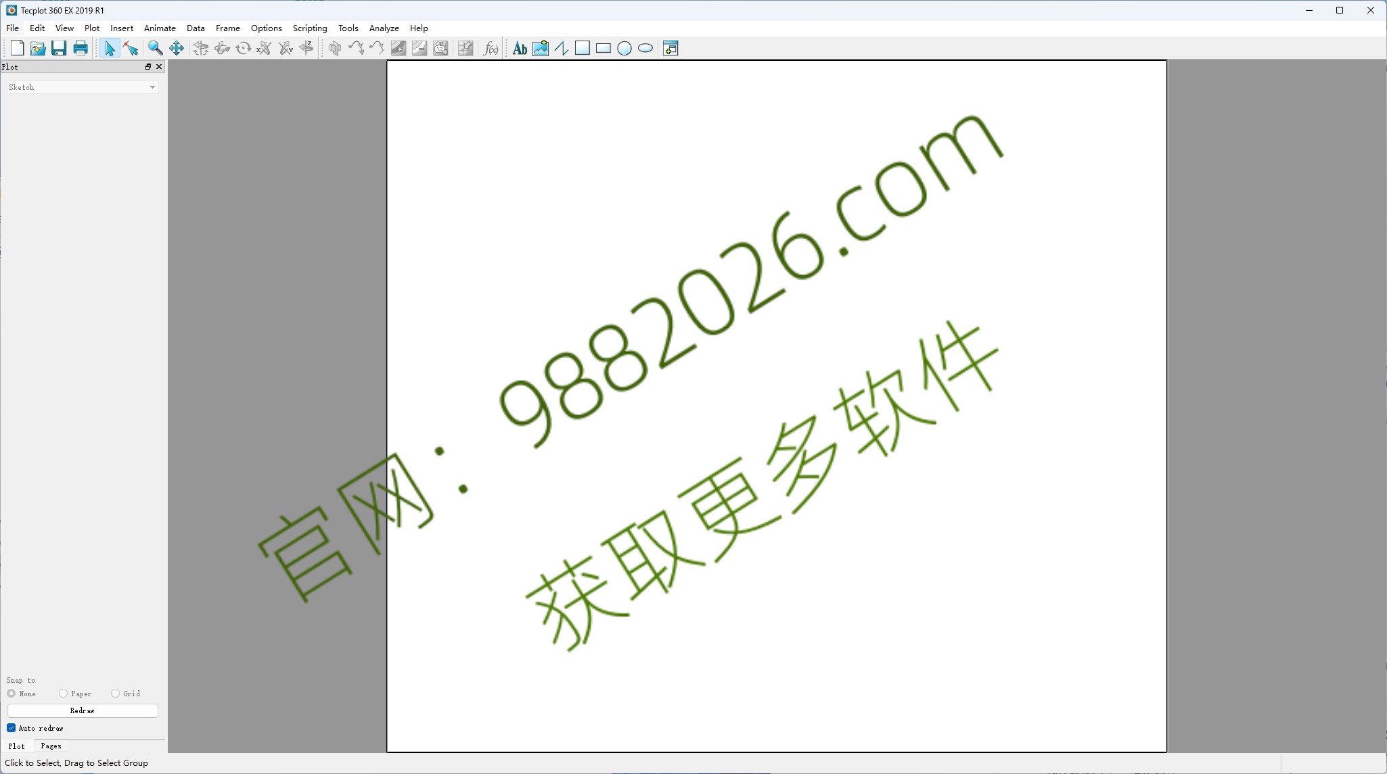Open the Scripting menu
This screenshot has width=1387, height=774.
310,28
